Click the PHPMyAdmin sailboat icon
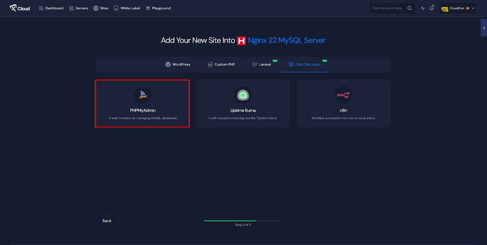 (143, 95)
